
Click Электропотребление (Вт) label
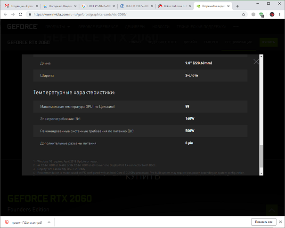pos(60,119)
